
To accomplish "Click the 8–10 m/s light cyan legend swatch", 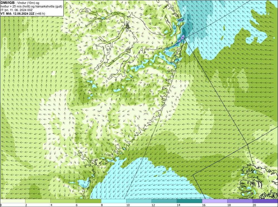I will pyautogui.click(x=114, y=201).
